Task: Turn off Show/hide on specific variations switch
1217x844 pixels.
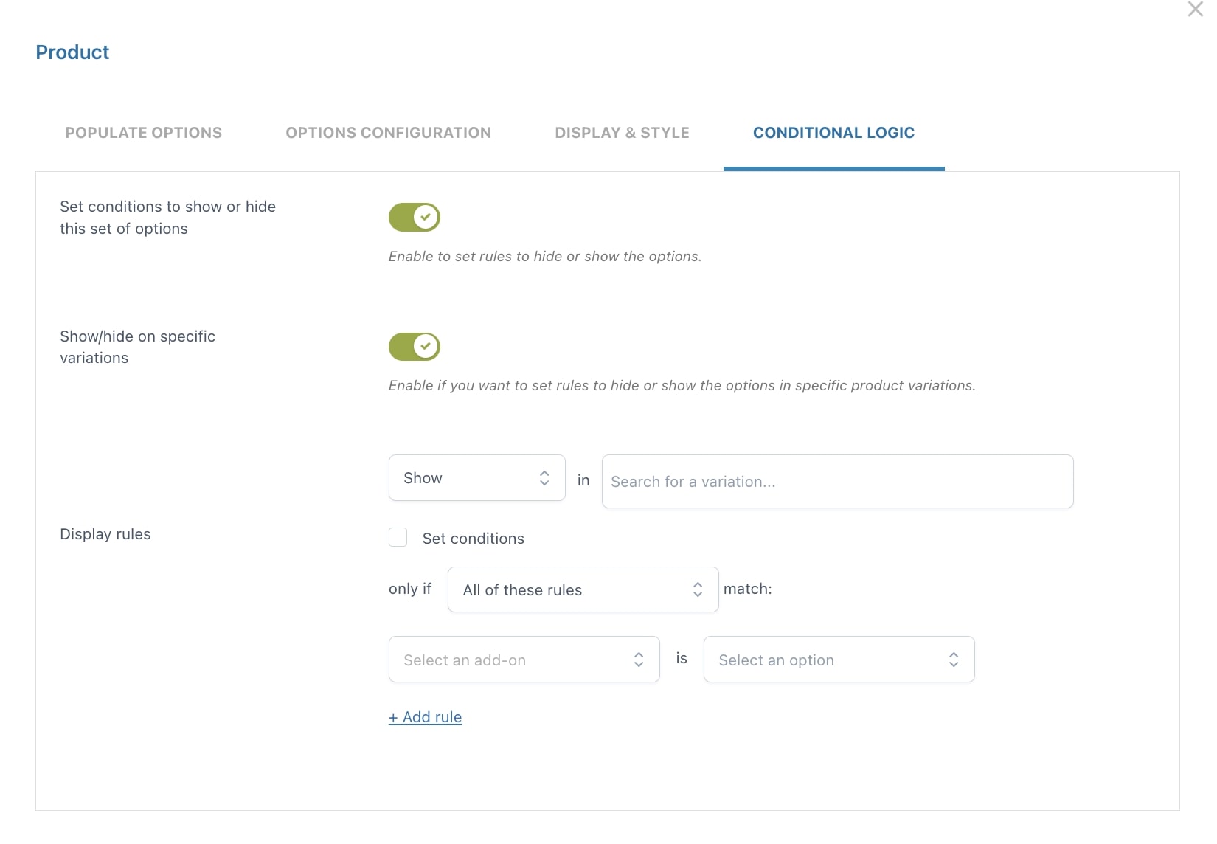Action: [x=415, y=347]
